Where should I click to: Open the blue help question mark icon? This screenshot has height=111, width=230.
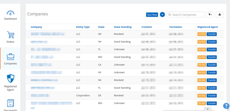pyautogui.click(x=226, y=106)
